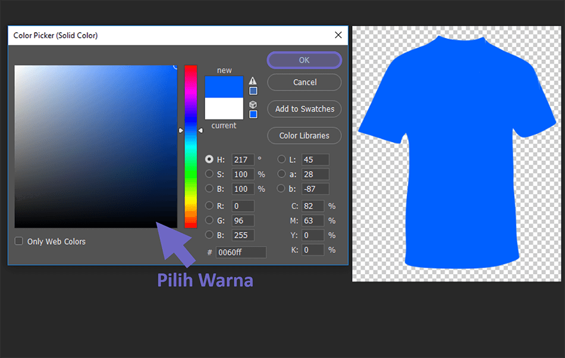This screenshot has width=565, height=358.
Task: Select the G green radio button
Action: [x=209, y=220]
